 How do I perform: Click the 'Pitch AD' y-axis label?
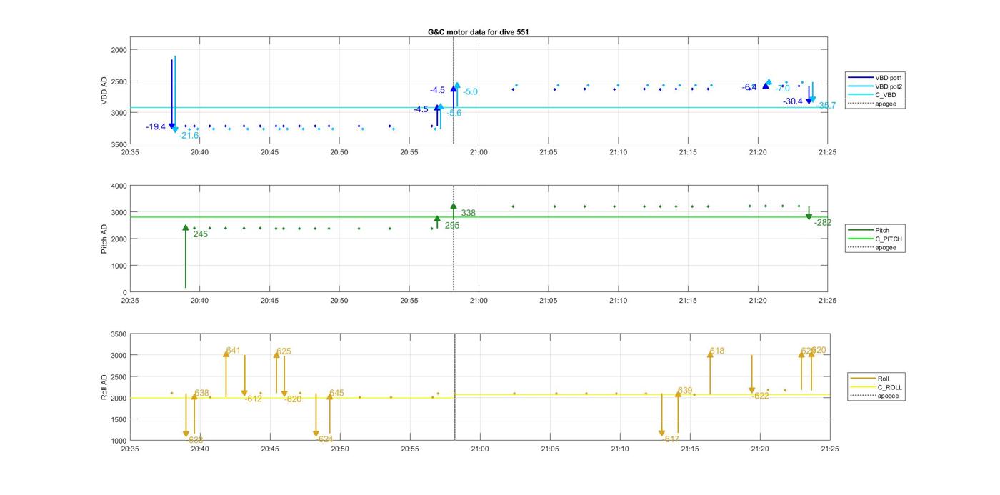(x=104, y=239)
